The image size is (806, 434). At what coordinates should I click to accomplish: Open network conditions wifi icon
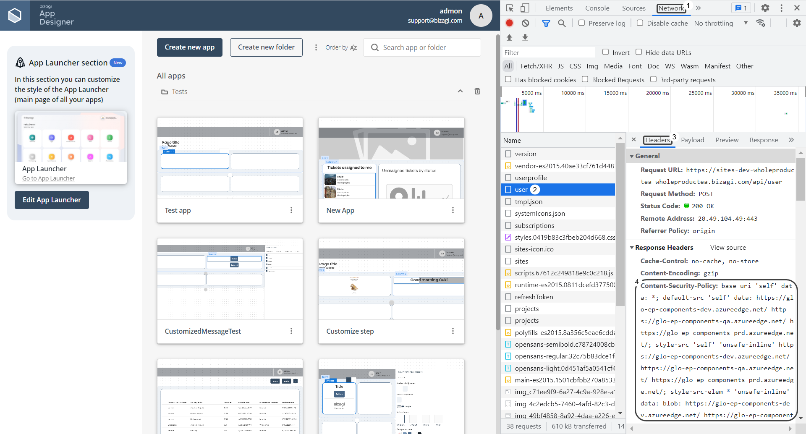click(x=760, y=23)
